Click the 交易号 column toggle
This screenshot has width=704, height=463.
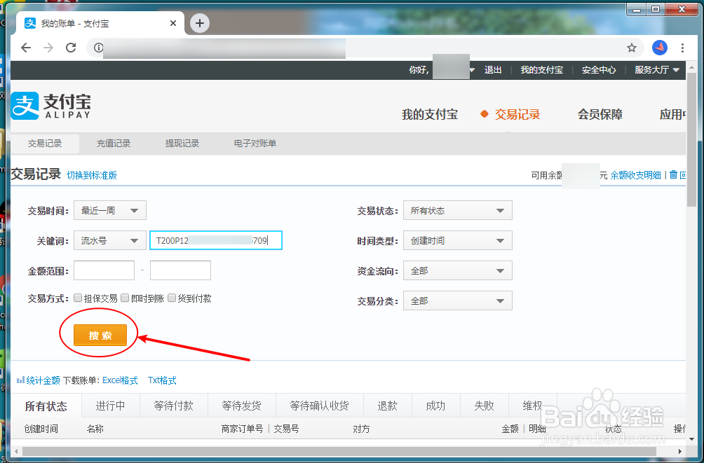pos(287,429)
